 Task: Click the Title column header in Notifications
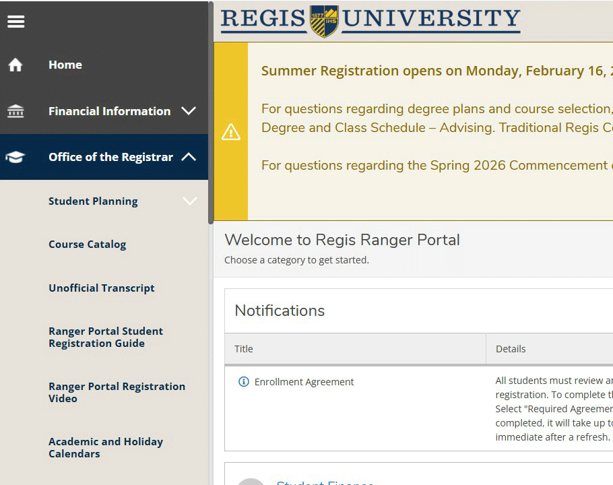[243, 348]
